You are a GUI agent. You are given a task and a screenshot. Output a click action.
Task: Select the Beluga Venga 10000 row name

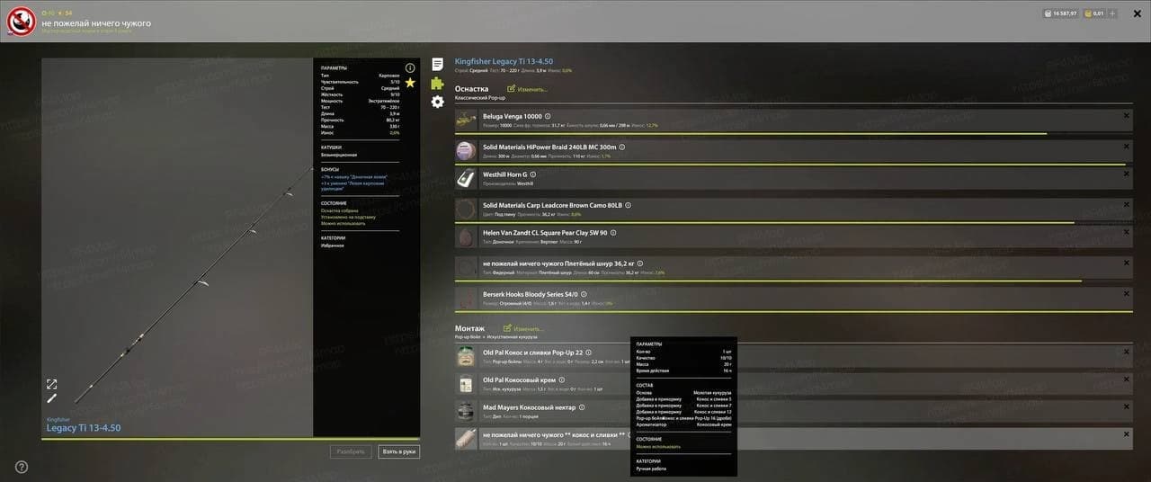[x=513, y=116]
